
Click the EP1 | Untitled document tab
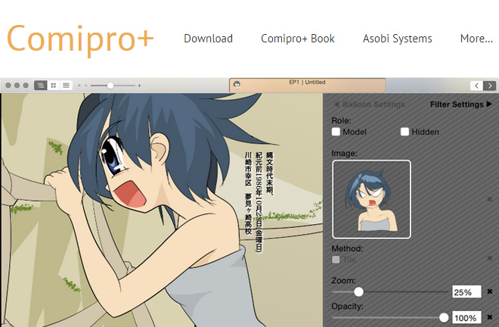coord(307,86)
